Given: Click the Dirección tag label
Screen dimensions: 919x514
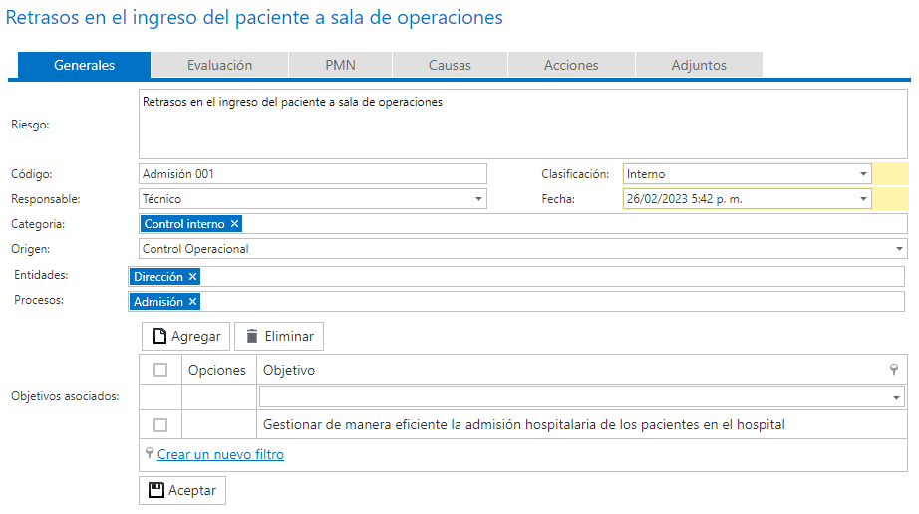Looking at the screenshot, I should (x=158, y=276).
